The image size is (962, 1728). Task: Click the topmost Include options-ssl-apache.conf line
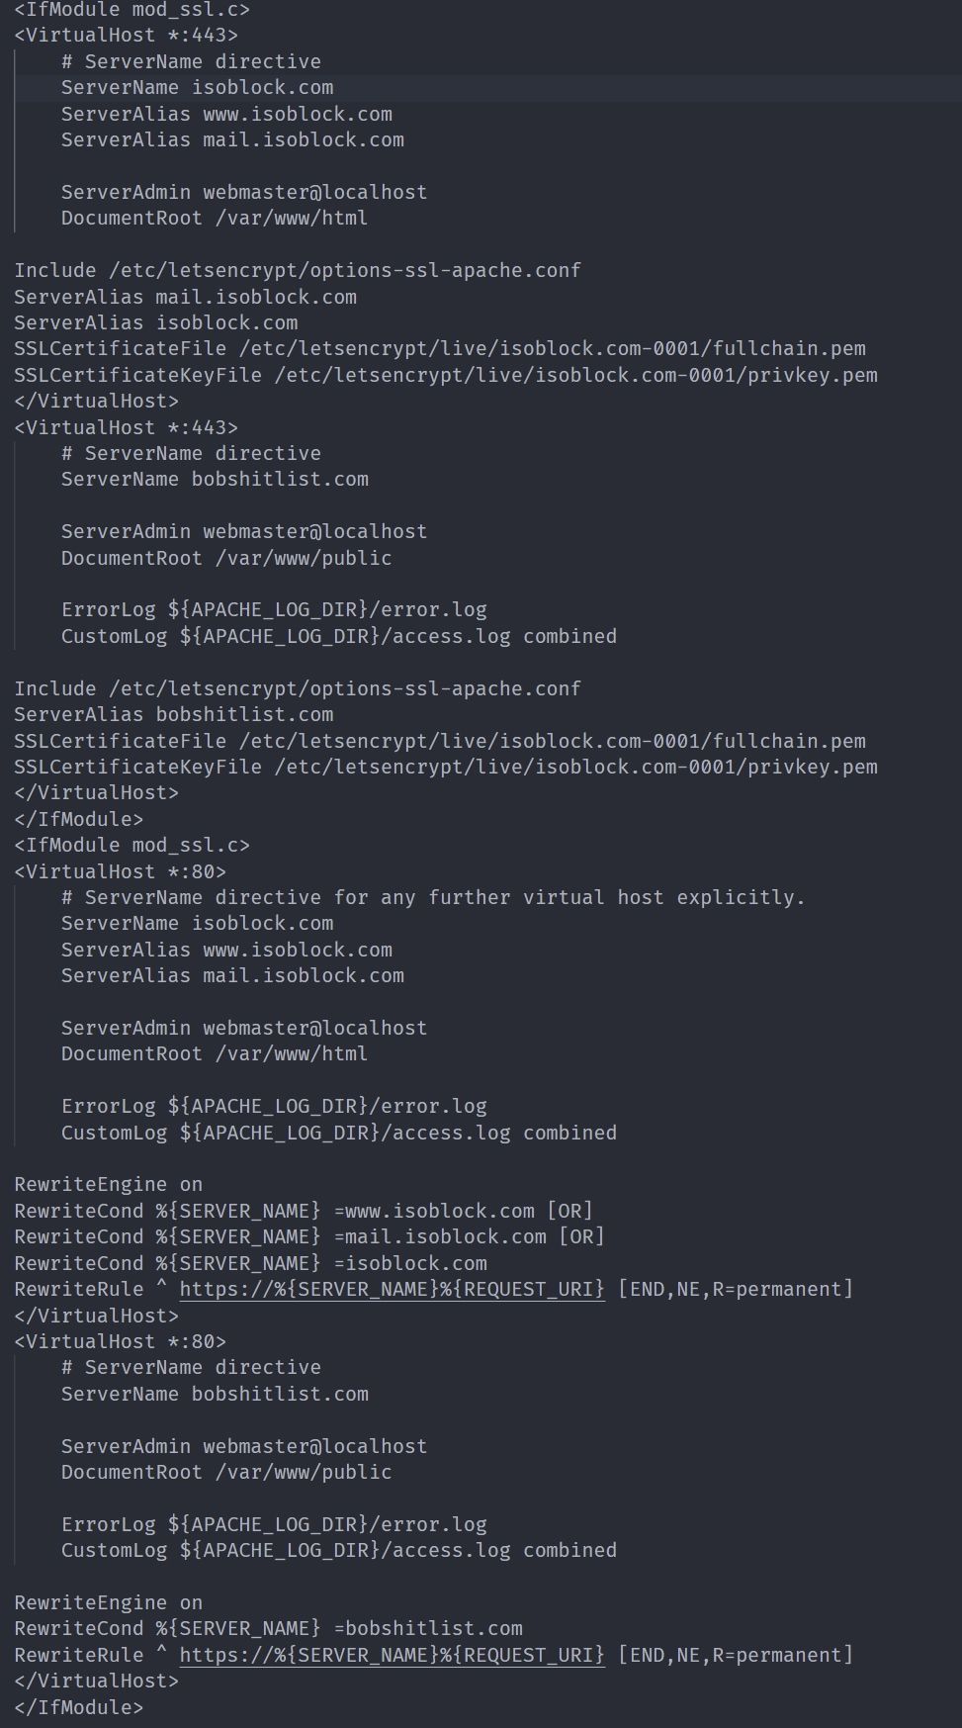point(297,270)
